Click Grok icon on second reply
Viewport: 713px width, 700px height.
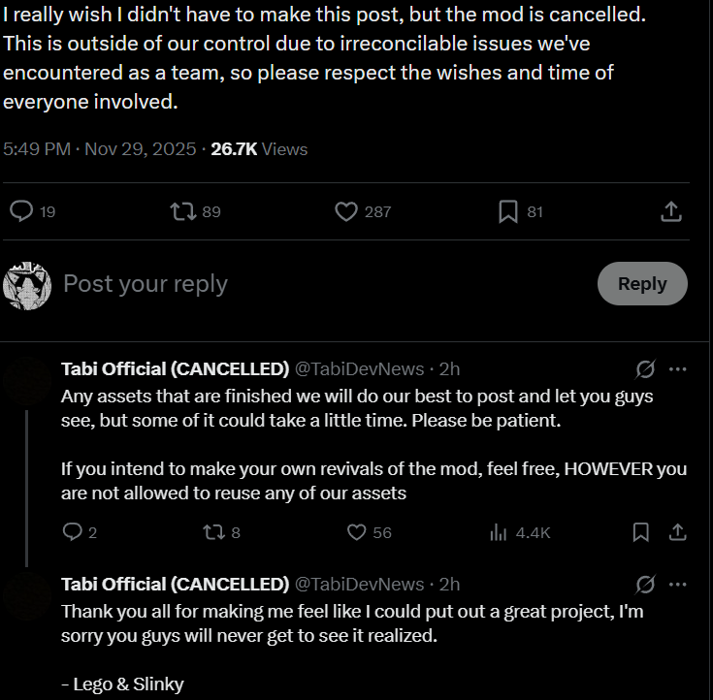coord(644,585)
